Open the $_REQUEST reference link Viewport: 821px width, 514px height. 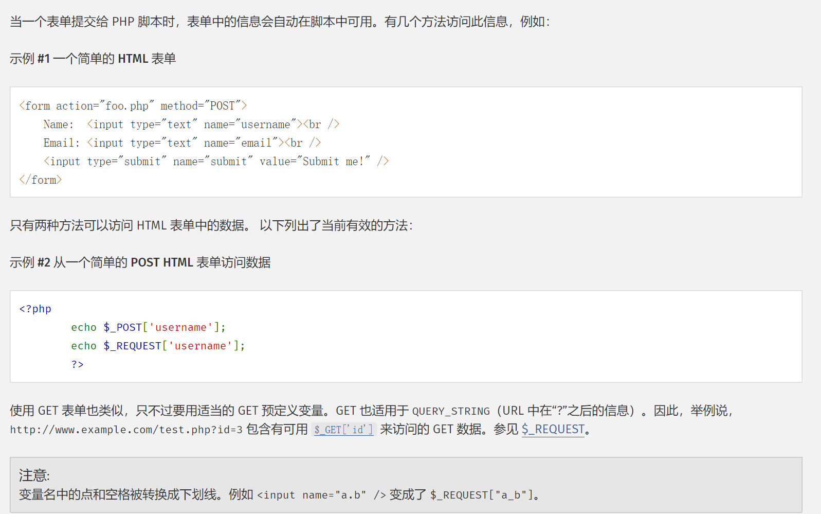point(553,429)
